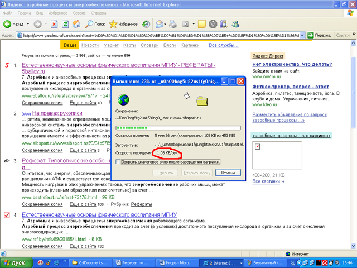The height and width of the screenshot is (268, 357).
Task: Click the Research books toolbar icon
Action: tap(224, 24)
